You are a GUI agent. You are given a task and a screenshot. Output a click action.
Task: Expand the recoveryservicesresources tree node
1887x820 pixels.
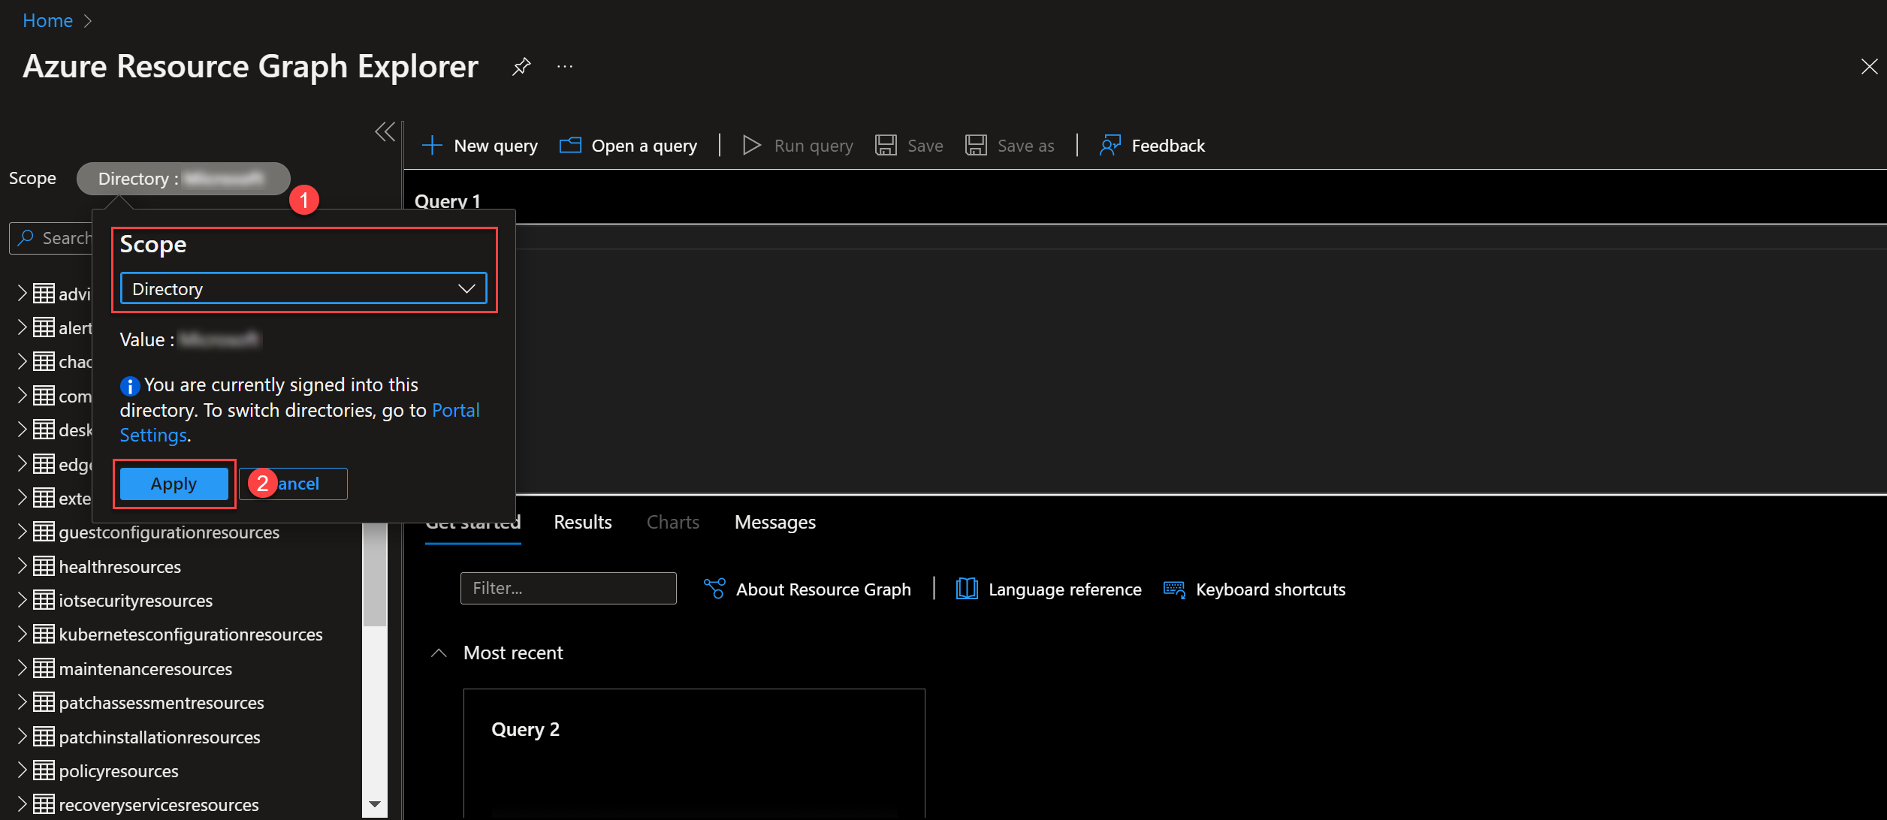(x=22, y=804)
